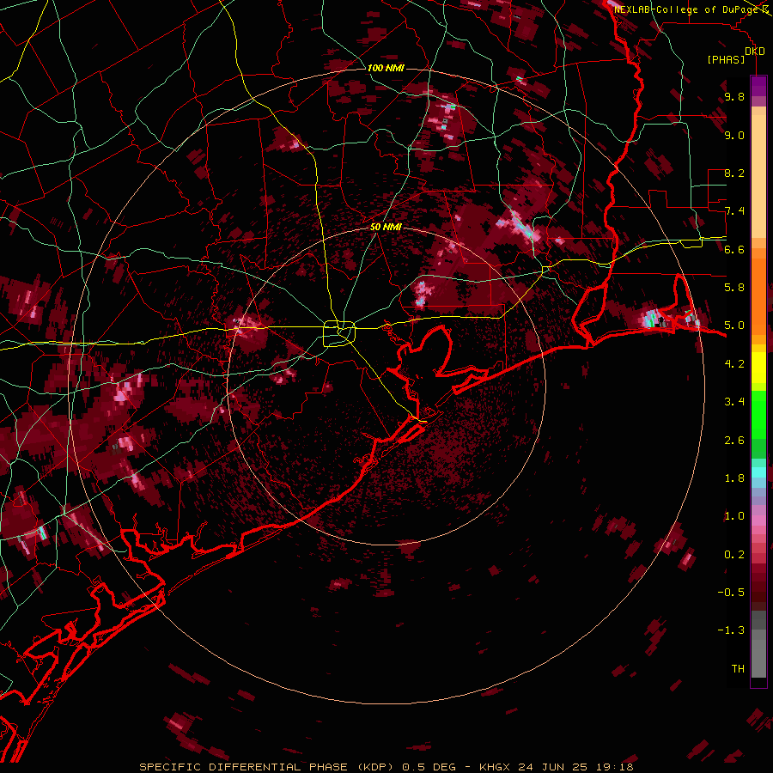
Task: Click the 1.0 value on the color scale
Action: 734,515
